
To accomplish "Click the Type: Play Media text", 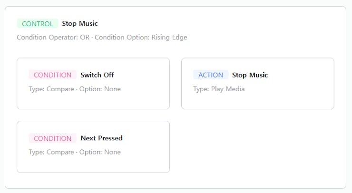I will (219, 89).
